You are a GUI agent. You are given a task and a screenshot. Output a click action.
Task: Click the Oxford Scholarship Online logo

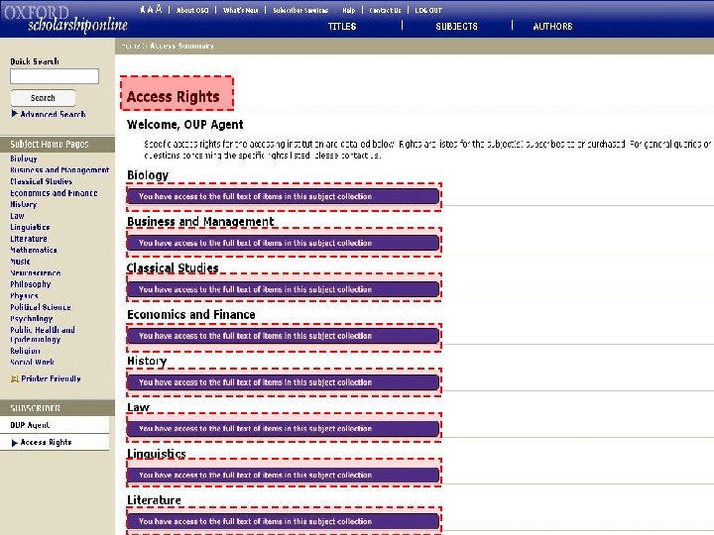[66, 19]
